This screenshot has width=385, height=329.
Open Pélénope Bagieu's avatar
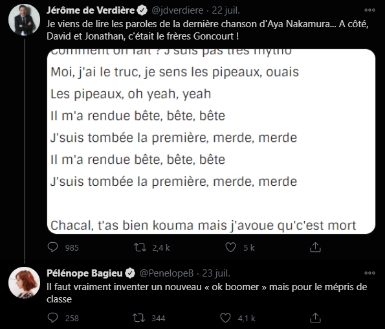(x=24, y=282)
